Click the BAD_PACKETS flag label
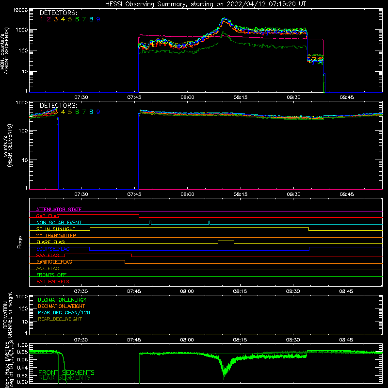The height and width of the screenshot is (388, 388). (53, 281)
